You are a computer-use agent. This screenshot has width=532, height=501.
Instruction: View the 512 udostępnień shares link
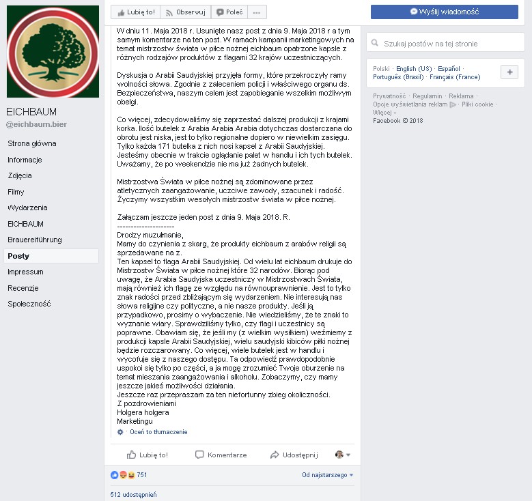click(133, 495)
